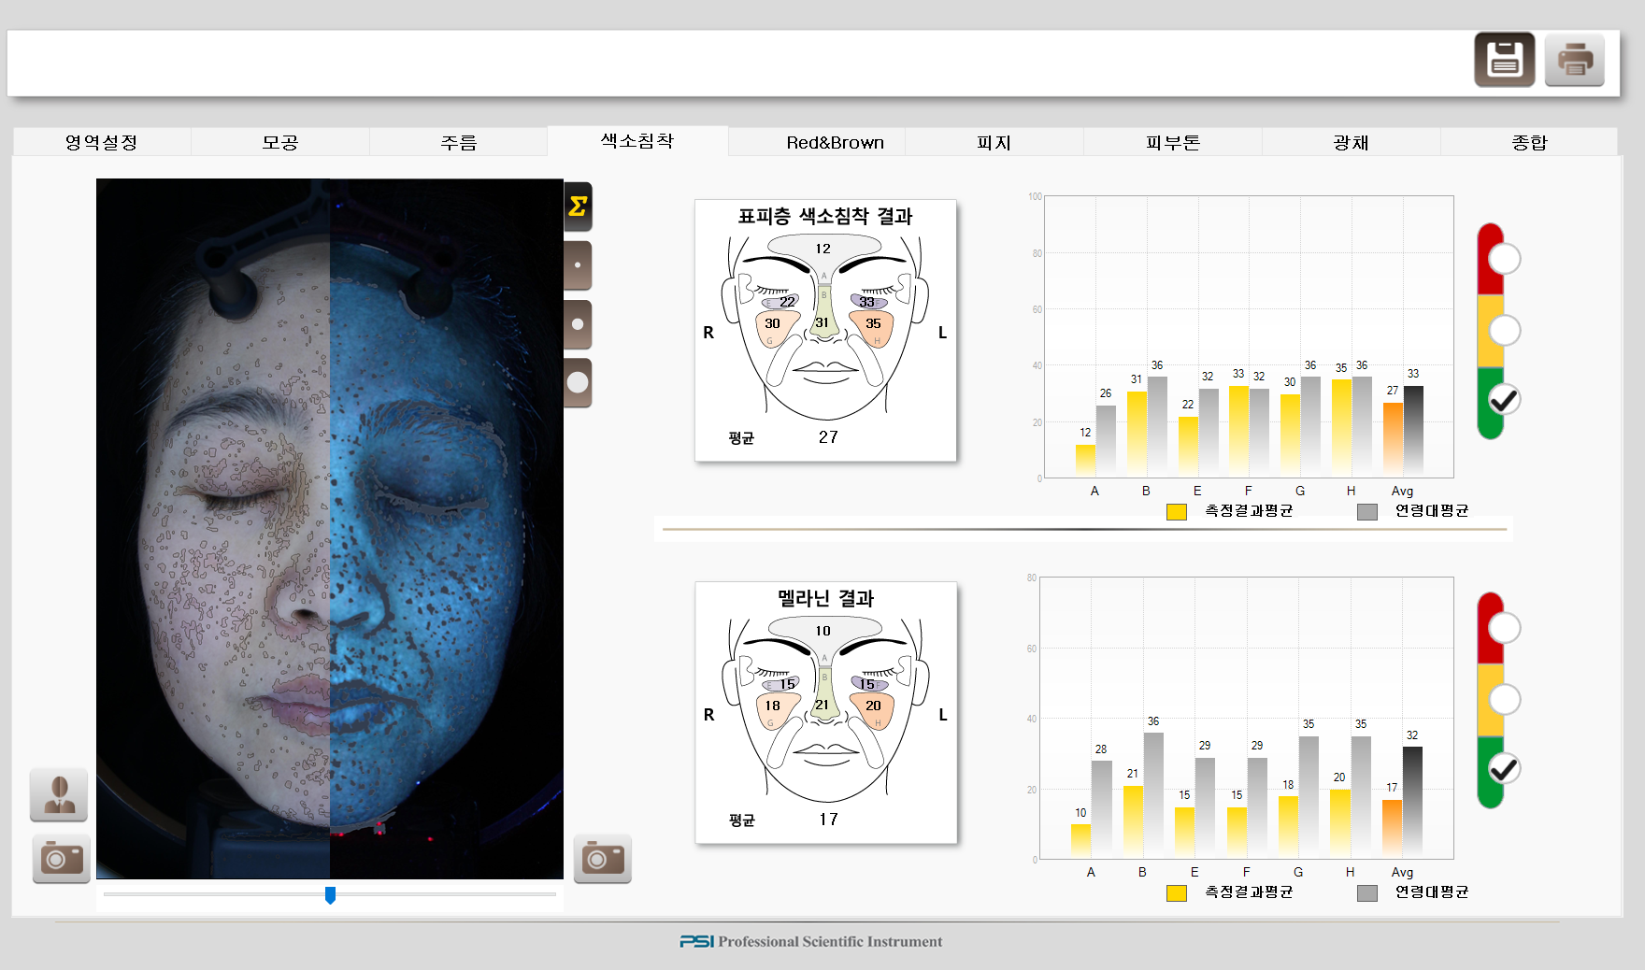Screen dimensions: 1645x970
Task: Click the left camera capture icon
Action: [x=60, y=858]
